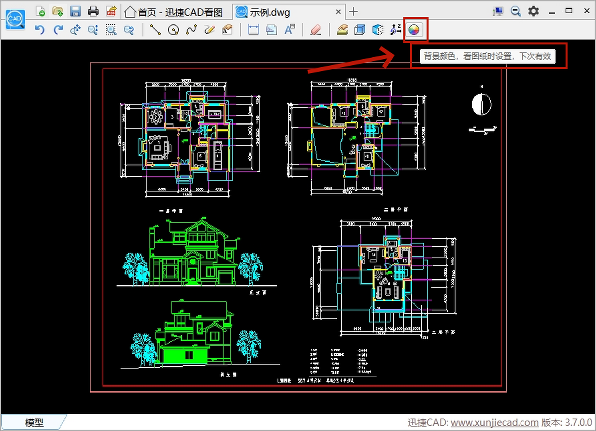Select the Circle drawing tool

pos(173,30)
